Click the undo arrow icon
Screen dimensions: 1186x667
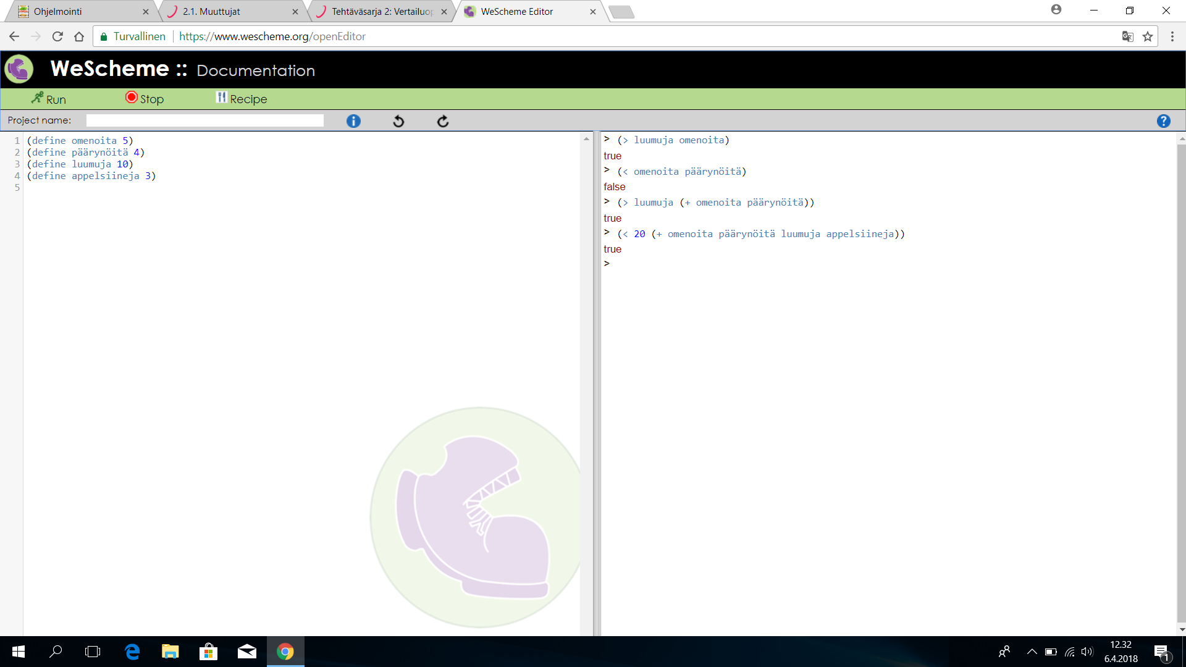398,121
